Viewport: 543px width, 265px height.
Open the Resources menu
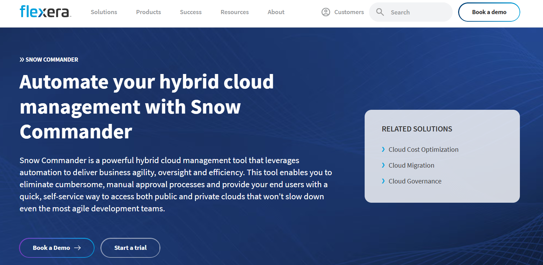coord(235,12)
